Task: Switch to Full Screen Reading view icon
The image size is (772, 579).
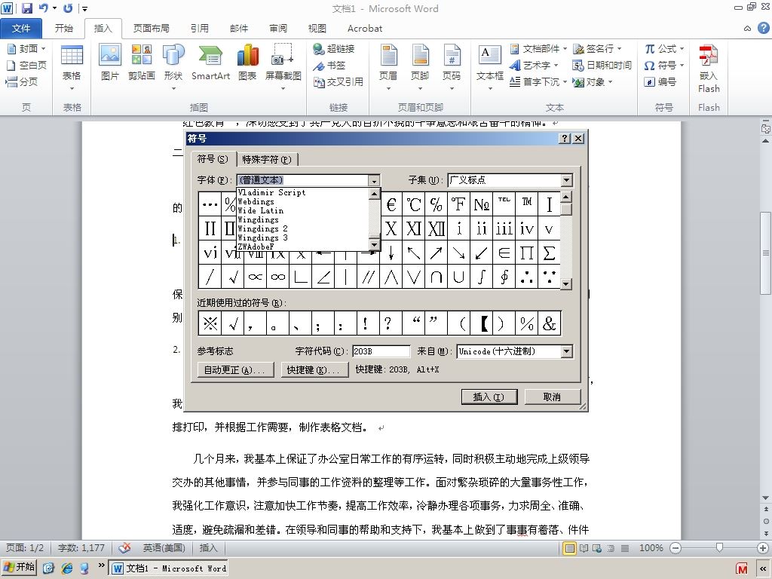Action: (x=584, y=548)
